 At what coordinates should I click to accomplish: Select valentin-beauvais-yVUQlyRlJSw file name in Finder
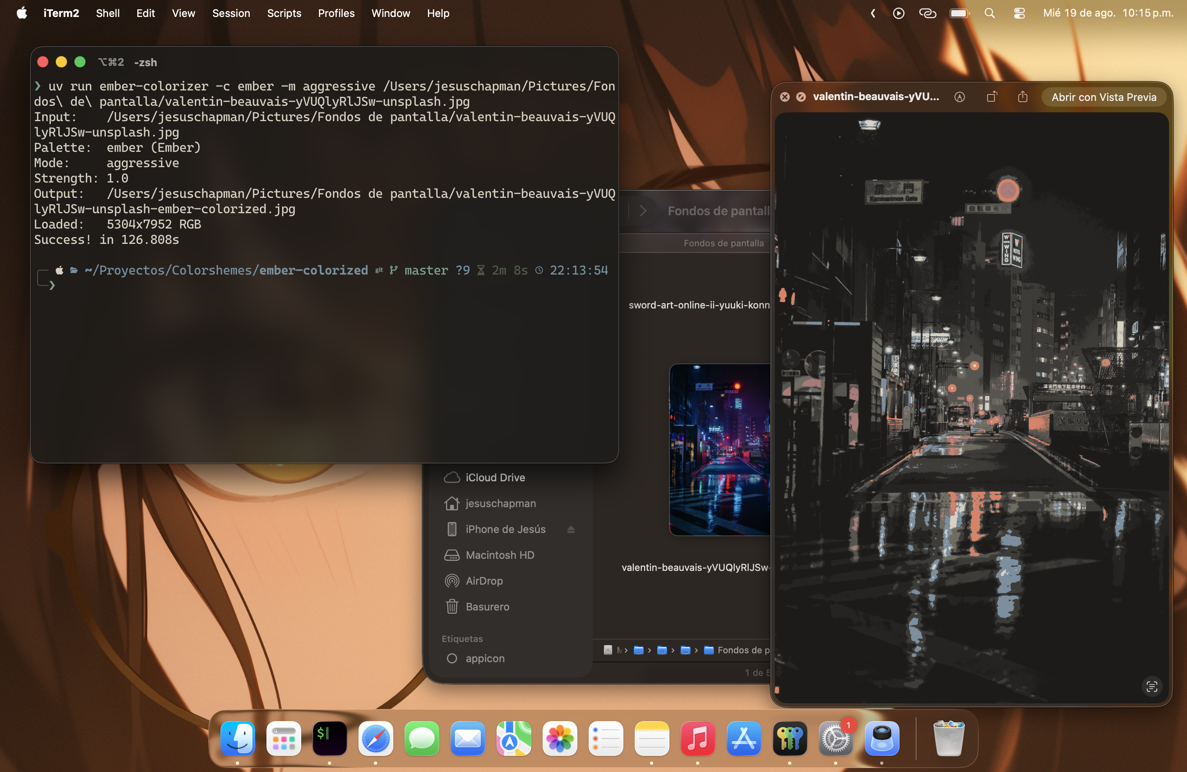[696, 568]
